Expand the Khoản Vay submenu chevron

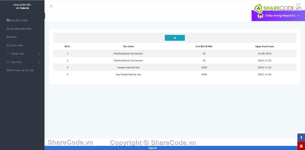tap(39, 54)
